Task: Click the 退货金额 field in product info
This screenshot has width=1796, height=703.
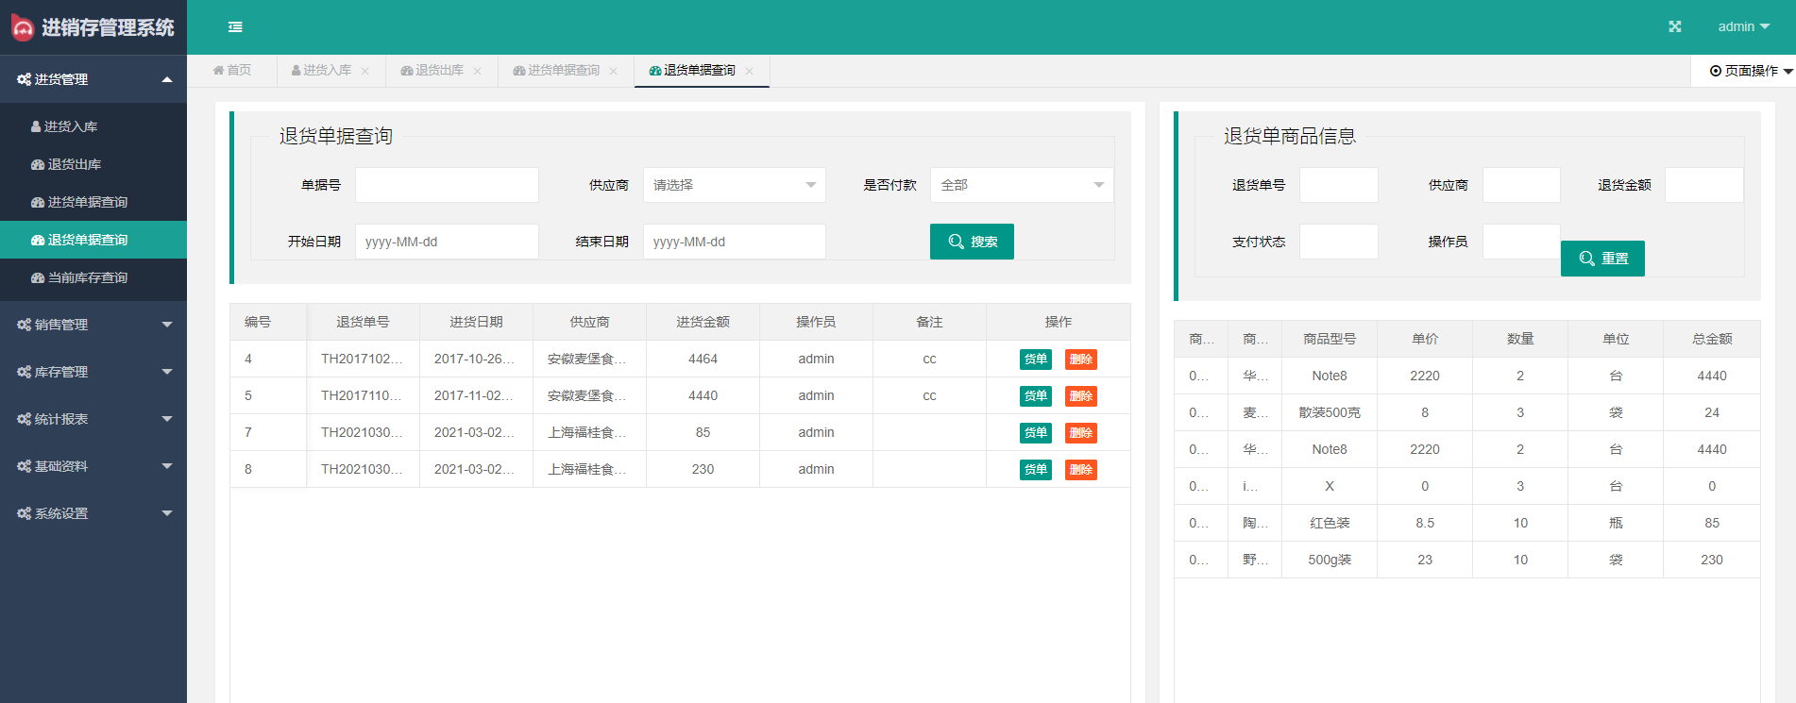Action: (1704, 185)
